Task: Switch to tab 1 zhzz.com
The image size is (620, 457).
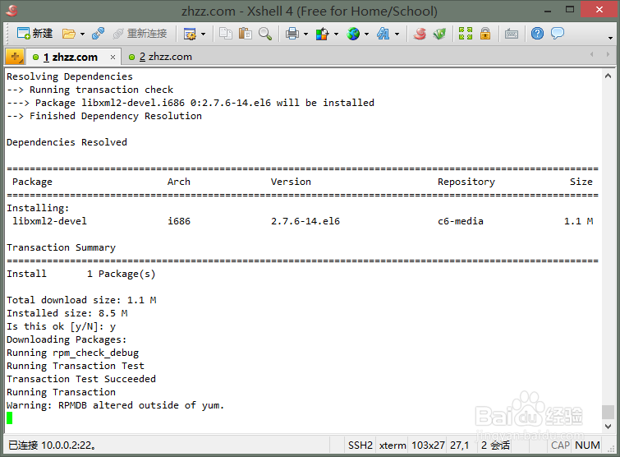Action: [70, 57]
